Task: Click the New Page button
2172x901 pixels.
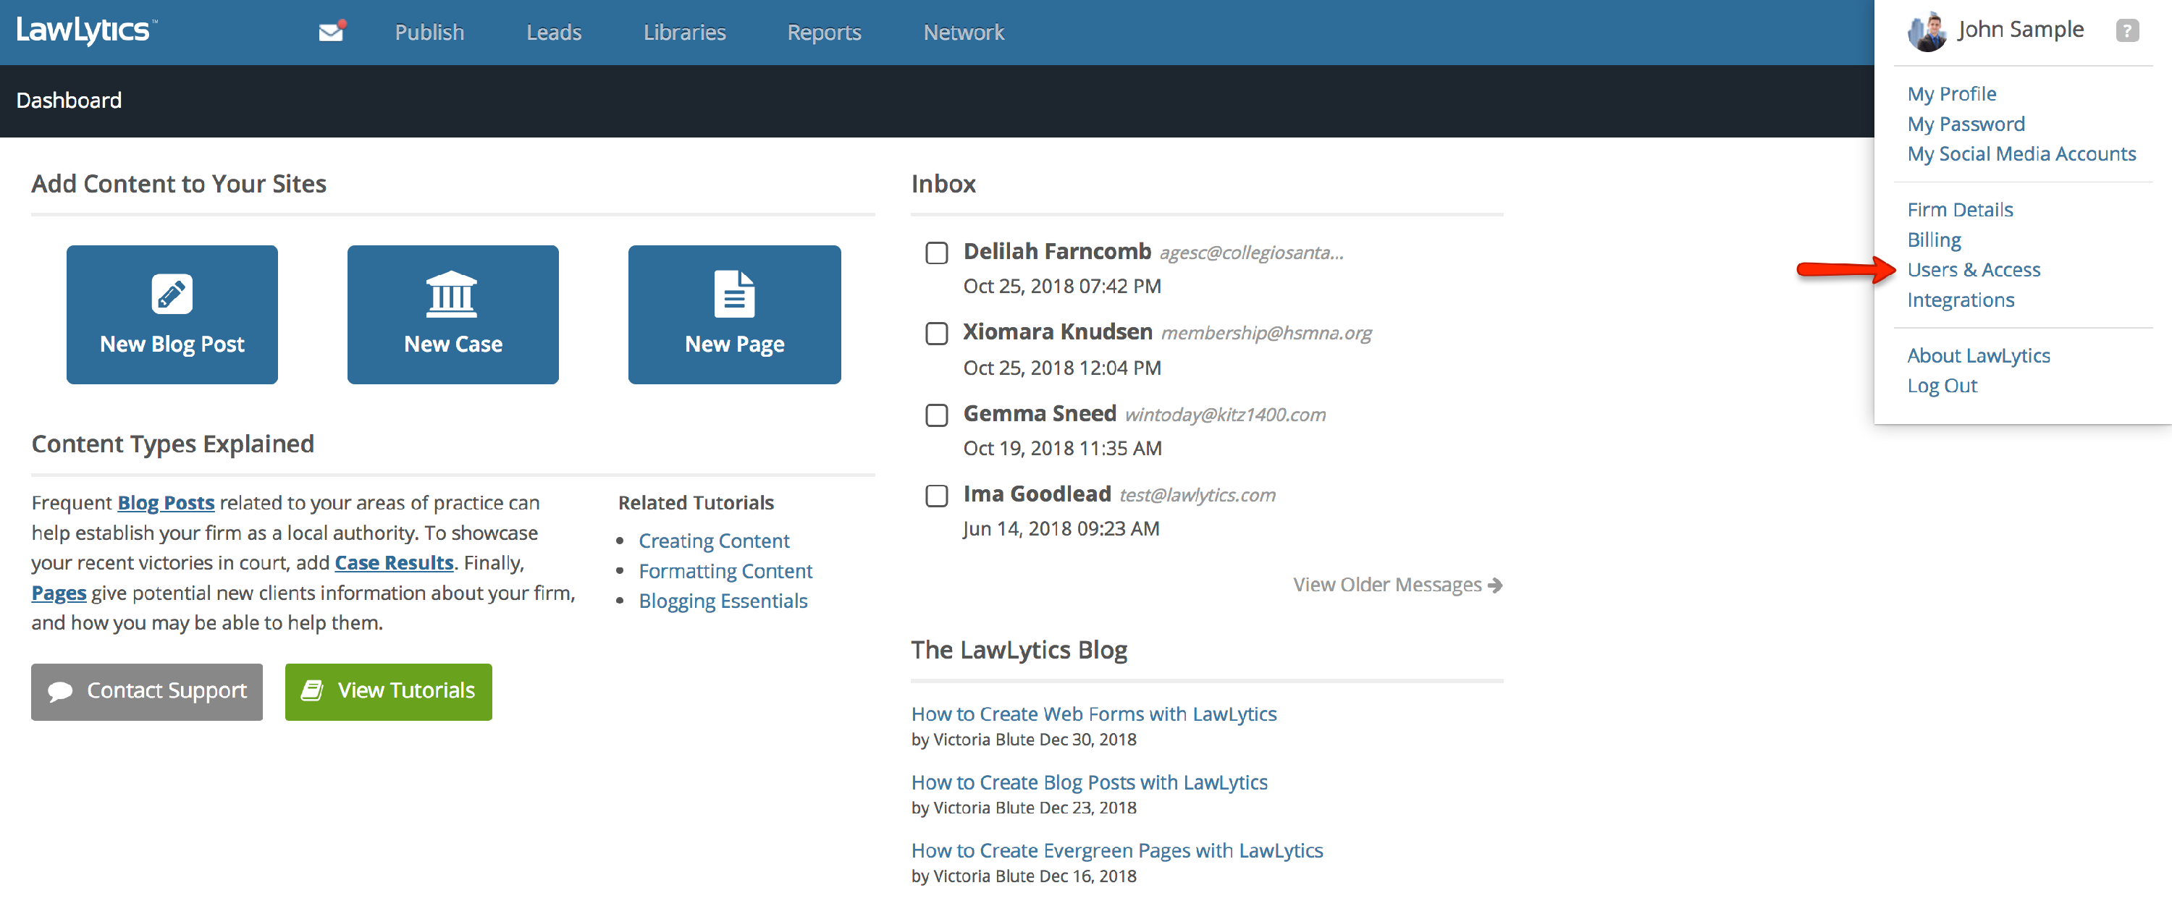Action: (x=734, y=314)
